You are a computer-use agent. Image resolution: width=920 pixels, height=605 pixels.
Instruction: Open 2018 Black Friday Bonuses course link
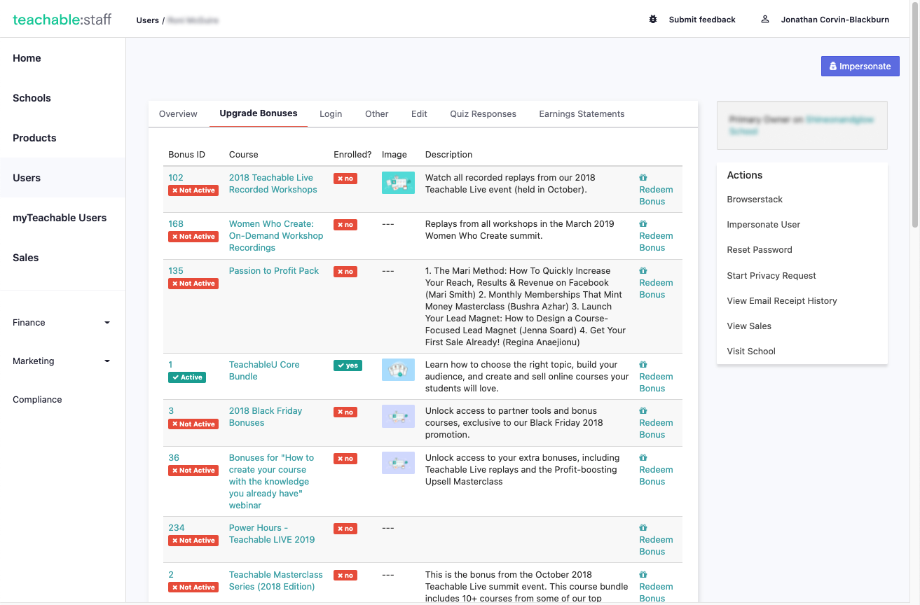pos(266,417)
